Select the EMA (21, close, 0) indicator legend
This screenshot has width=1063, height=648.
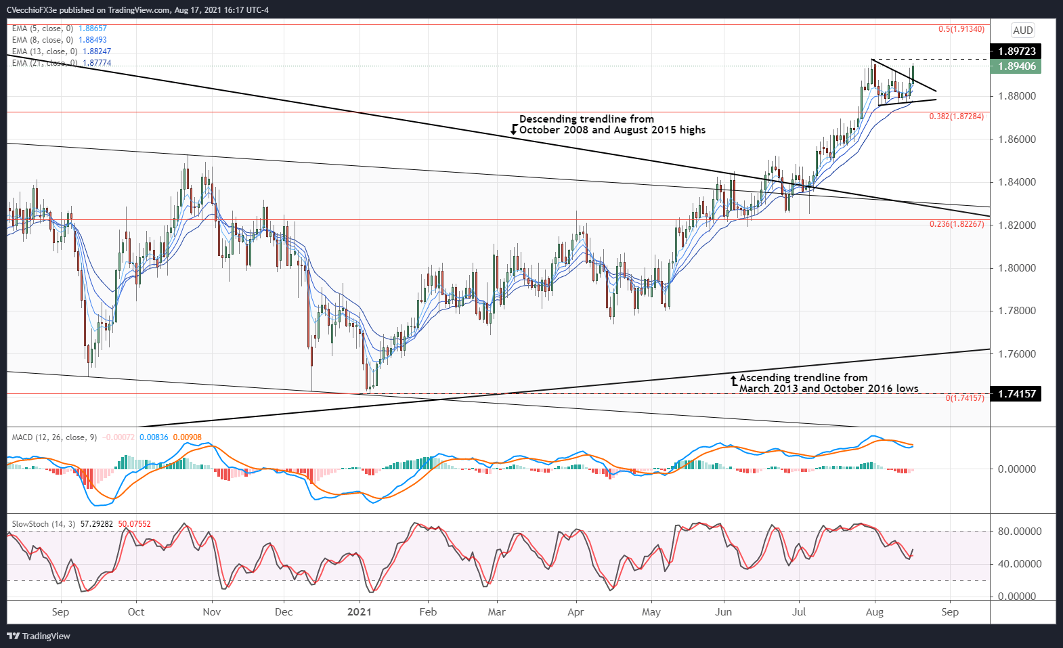(x=61, y=63)
